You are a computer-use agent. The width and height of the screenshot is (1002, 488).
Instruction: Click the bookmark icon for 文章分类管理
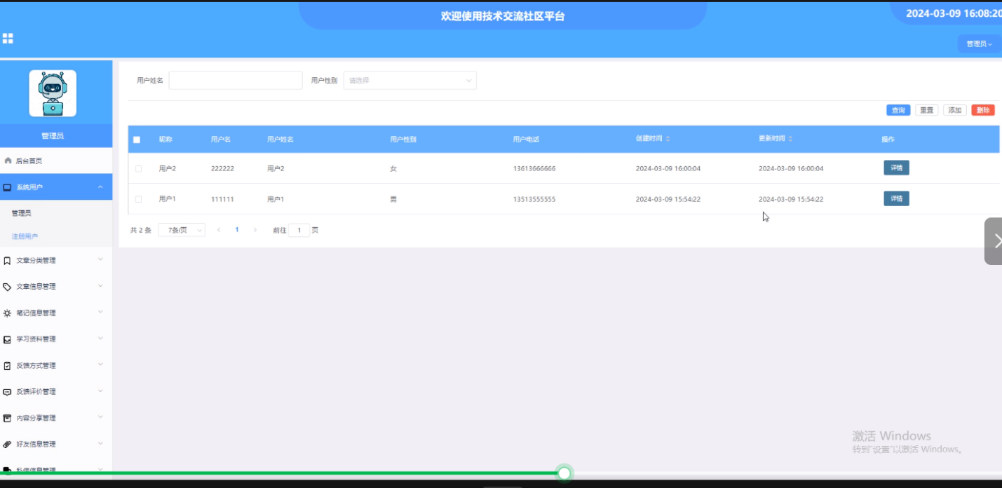tap(7, 261)
